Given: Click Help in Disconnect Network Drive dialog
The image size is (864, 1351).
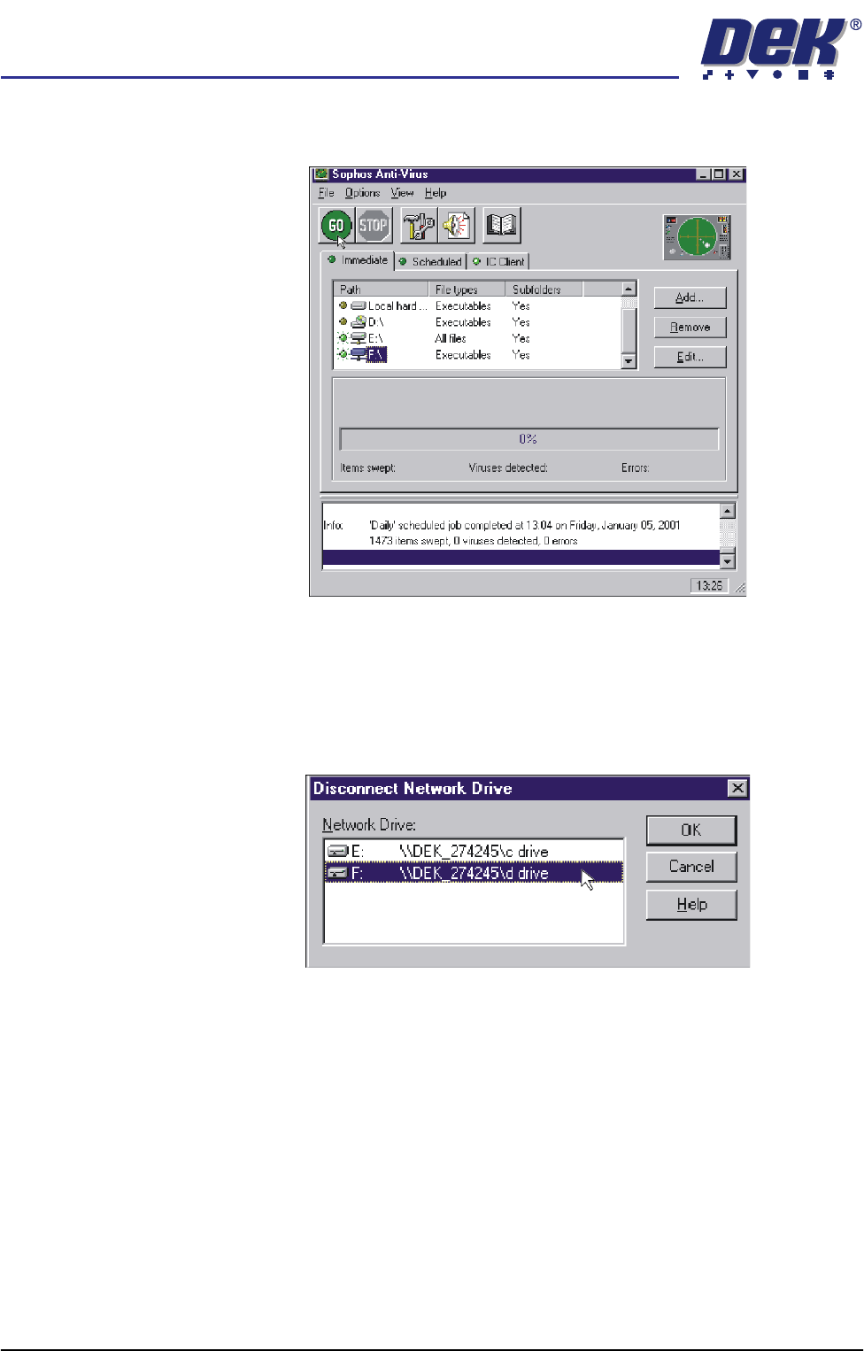Looking at the screenshot, I should 691,905.
